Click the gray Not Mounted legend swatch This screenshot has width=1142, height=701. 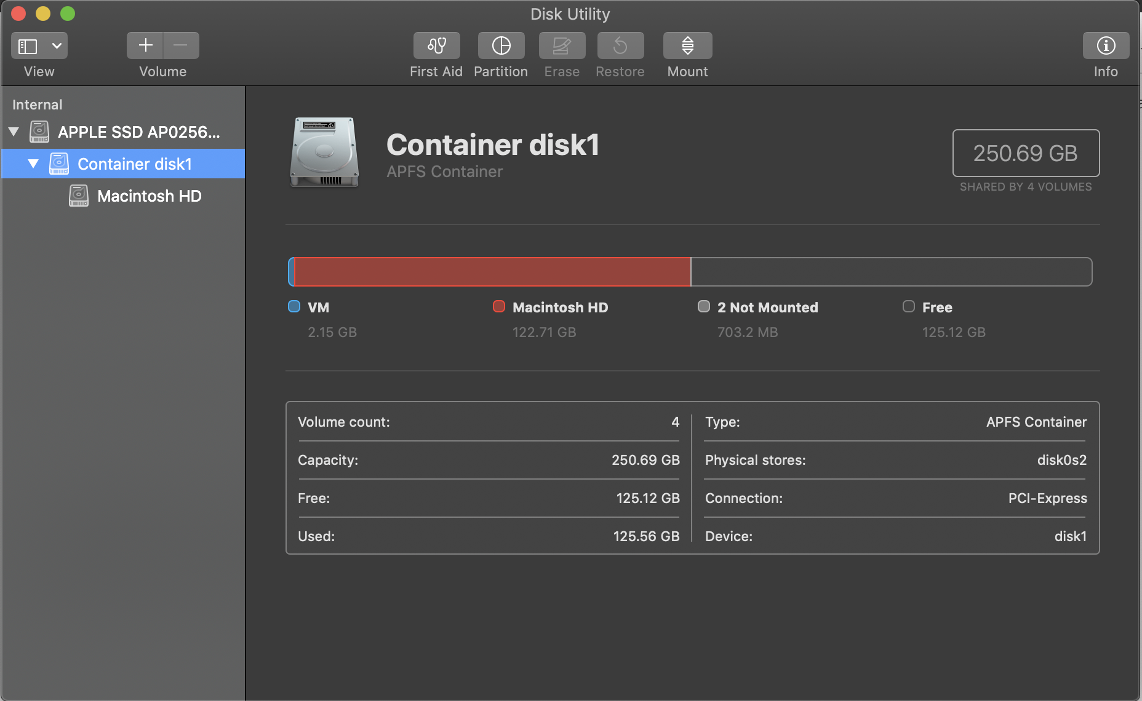(704, 306)
